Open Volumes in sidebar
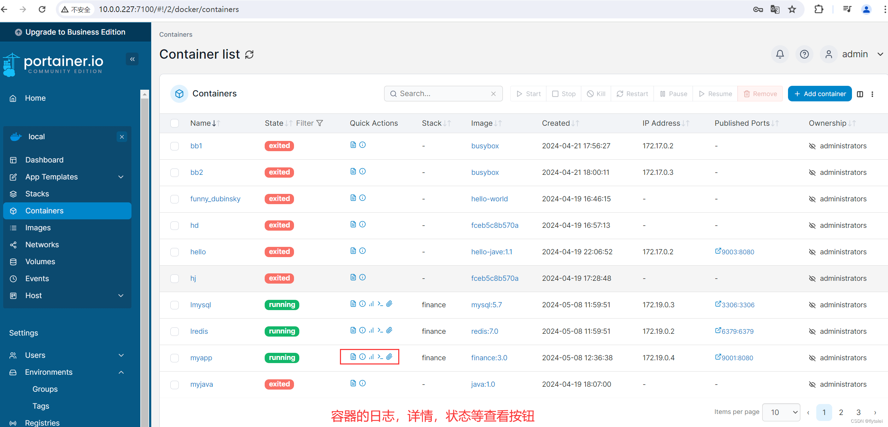The image size is (888, 427). click(x=67, y=262)
